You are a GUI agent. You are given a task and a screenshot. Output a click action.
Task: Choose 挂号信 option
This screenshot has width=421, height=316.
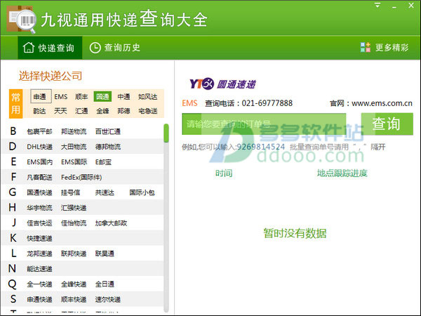(71, 192)
